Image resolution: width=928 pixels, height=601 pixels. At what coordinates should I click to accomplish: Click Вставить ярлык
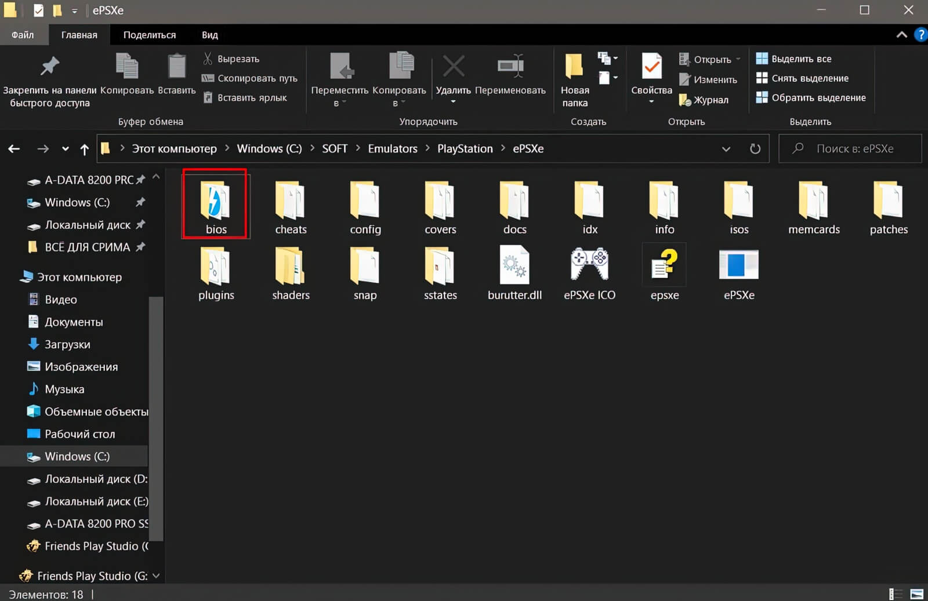(x=245, y=97)
